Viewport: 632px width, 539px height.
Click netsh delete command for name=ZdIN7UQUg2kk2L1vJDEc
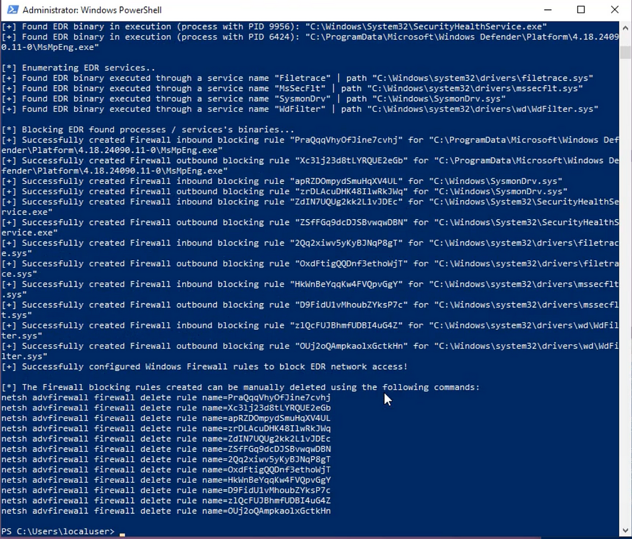tap(166, 438)
